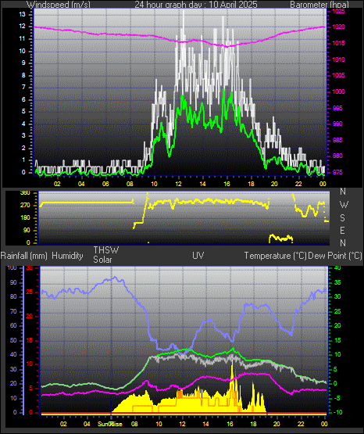Click the 1020 barometer axis value
The height and width of the screenshot is (434, 364).
point(338,27)
